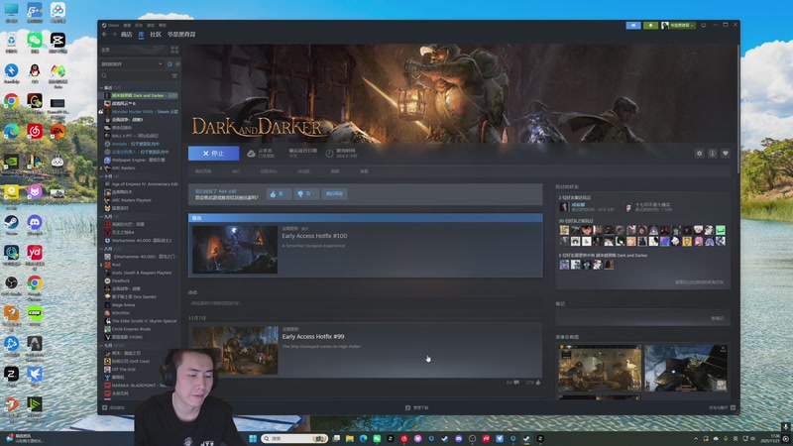Open Microsoft Edge from the taskbar

point(363,438)
